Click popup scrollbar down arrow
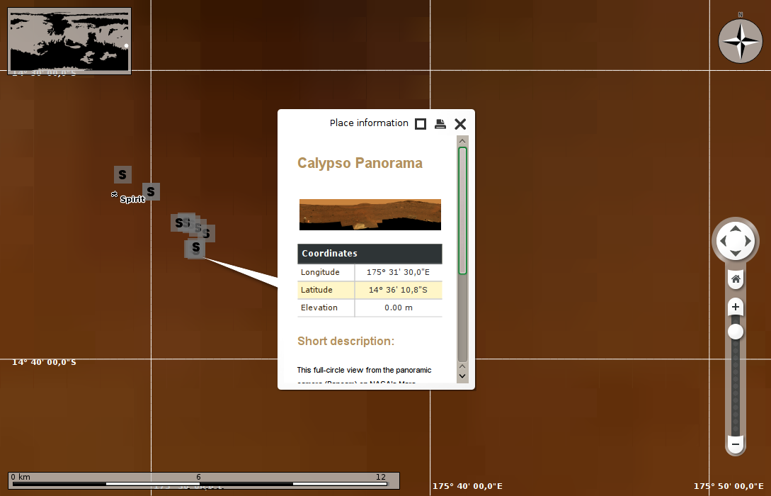This screenshot has width=771, height=496. pos(462,376)
